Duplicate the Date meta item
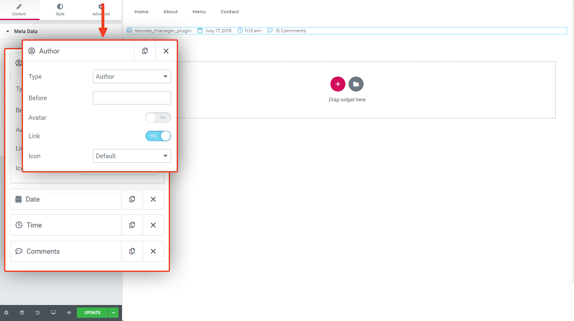 click(132, 199)
